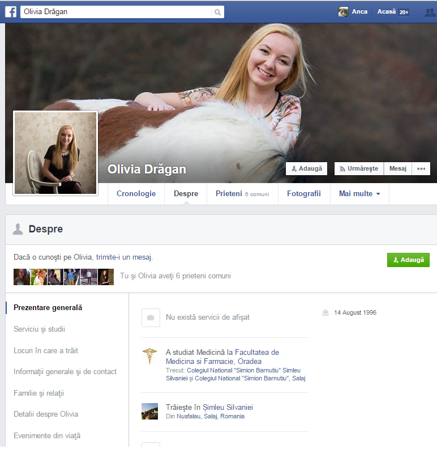Click the Urmărește follow button

click(x=359, y=169)
